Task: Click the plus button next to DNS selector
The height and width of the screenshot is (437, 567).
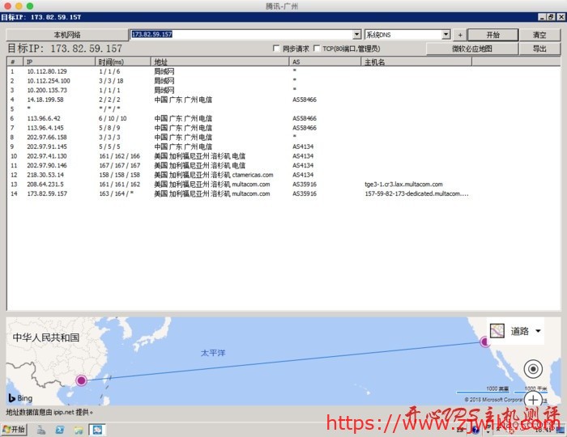Action: [459, 35]
